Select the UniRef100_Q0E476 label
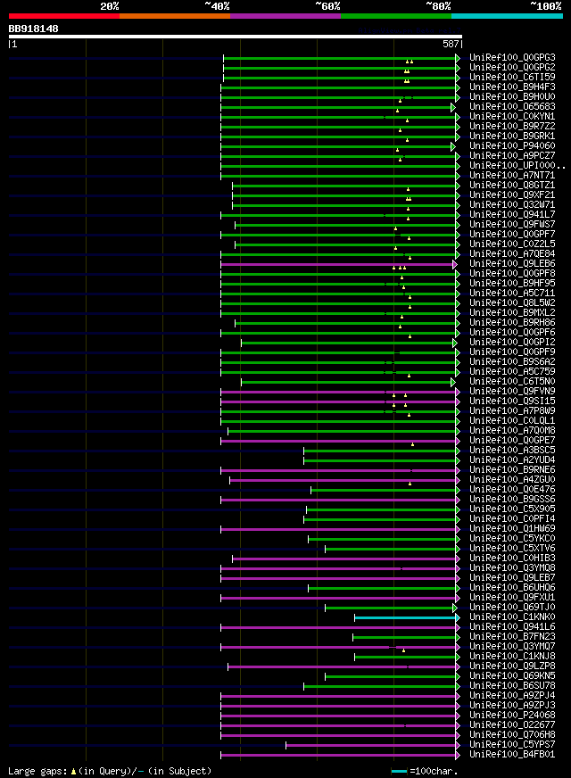This screenshot has height=778, width=571. coord(512,490)
